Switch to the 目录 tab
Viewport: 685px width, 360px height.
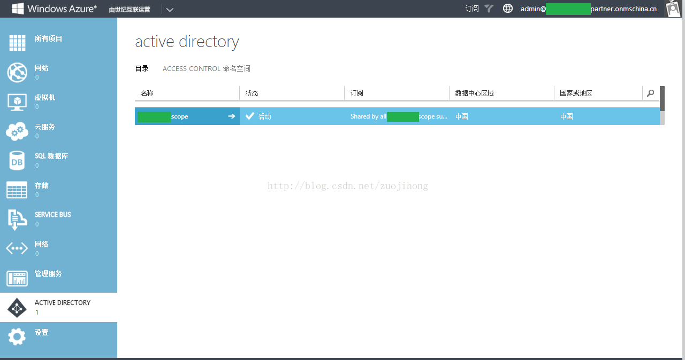142,68
